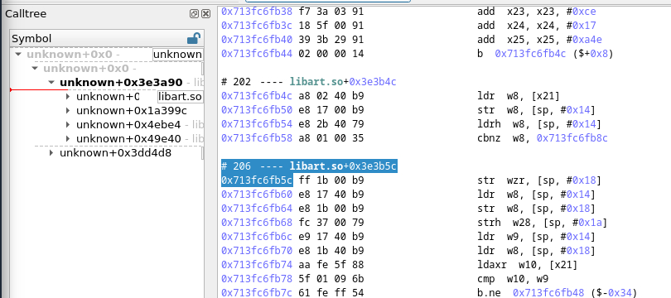Follow branch target 0x713fc6fb4c
The width and height of the screenshot is (671, 298).
(531, 54)
